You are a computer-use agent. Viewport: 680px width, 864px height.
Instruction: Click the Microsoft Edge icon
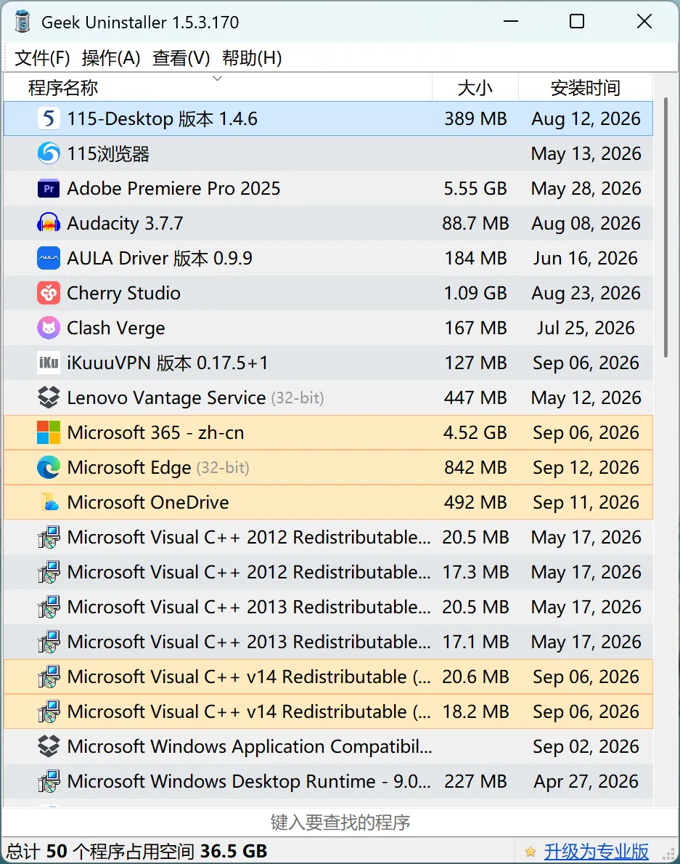49,467
